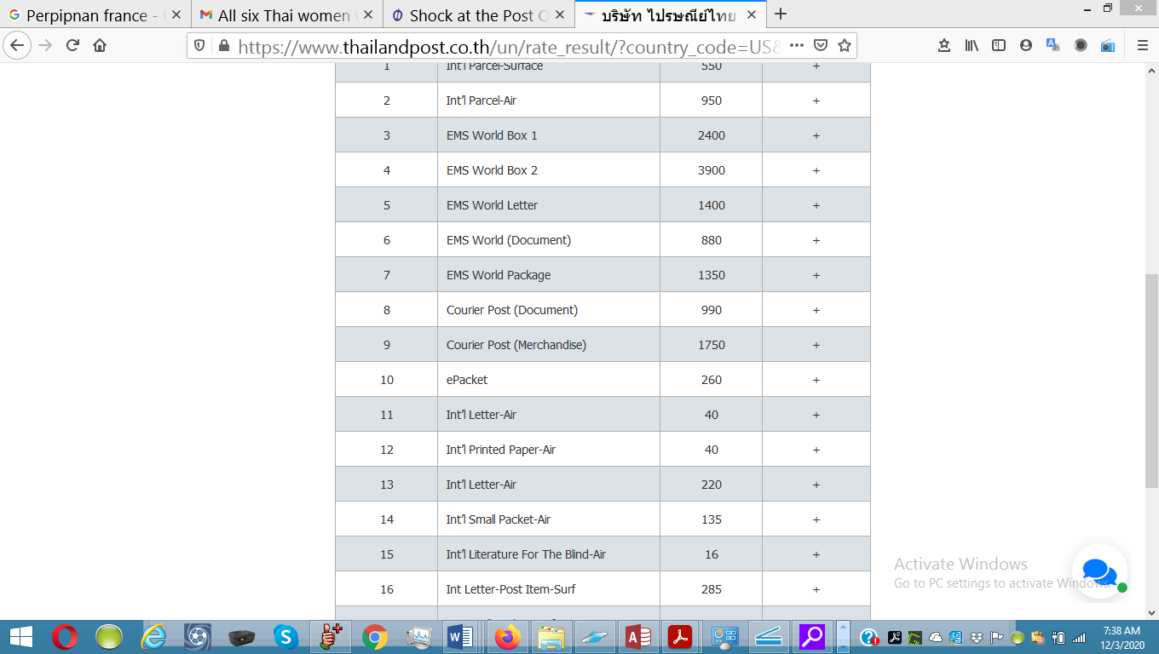The image size is (1159, 654).
Task: Open page actions three-dot menu
Action: pyautogui.click(x=796, y=46)
